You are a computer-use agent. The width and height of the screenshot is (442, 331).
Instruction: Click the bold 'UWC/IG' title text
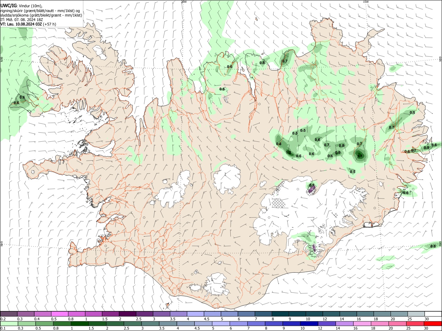[8, 6]
